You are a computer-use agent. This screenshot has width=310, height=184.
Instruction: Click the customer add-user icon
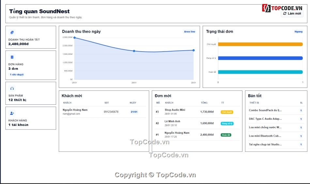pyautogui.click(x=12, y=113)
